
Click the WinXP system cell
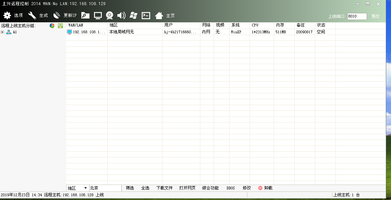coord(236,32)
